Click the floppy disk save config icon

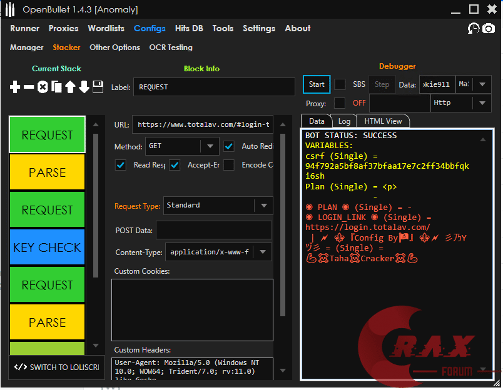click(x=98, y=87)
